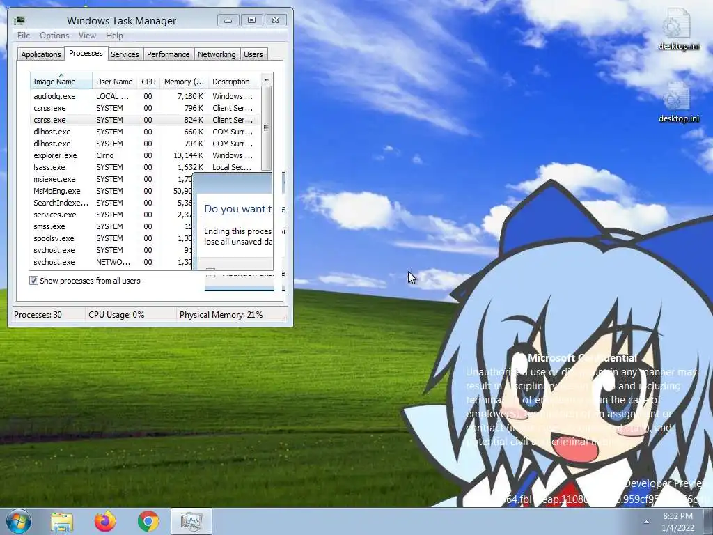Click the 7,180 K memory value
This screenshot has width=713, height=535.
point(190,96)
